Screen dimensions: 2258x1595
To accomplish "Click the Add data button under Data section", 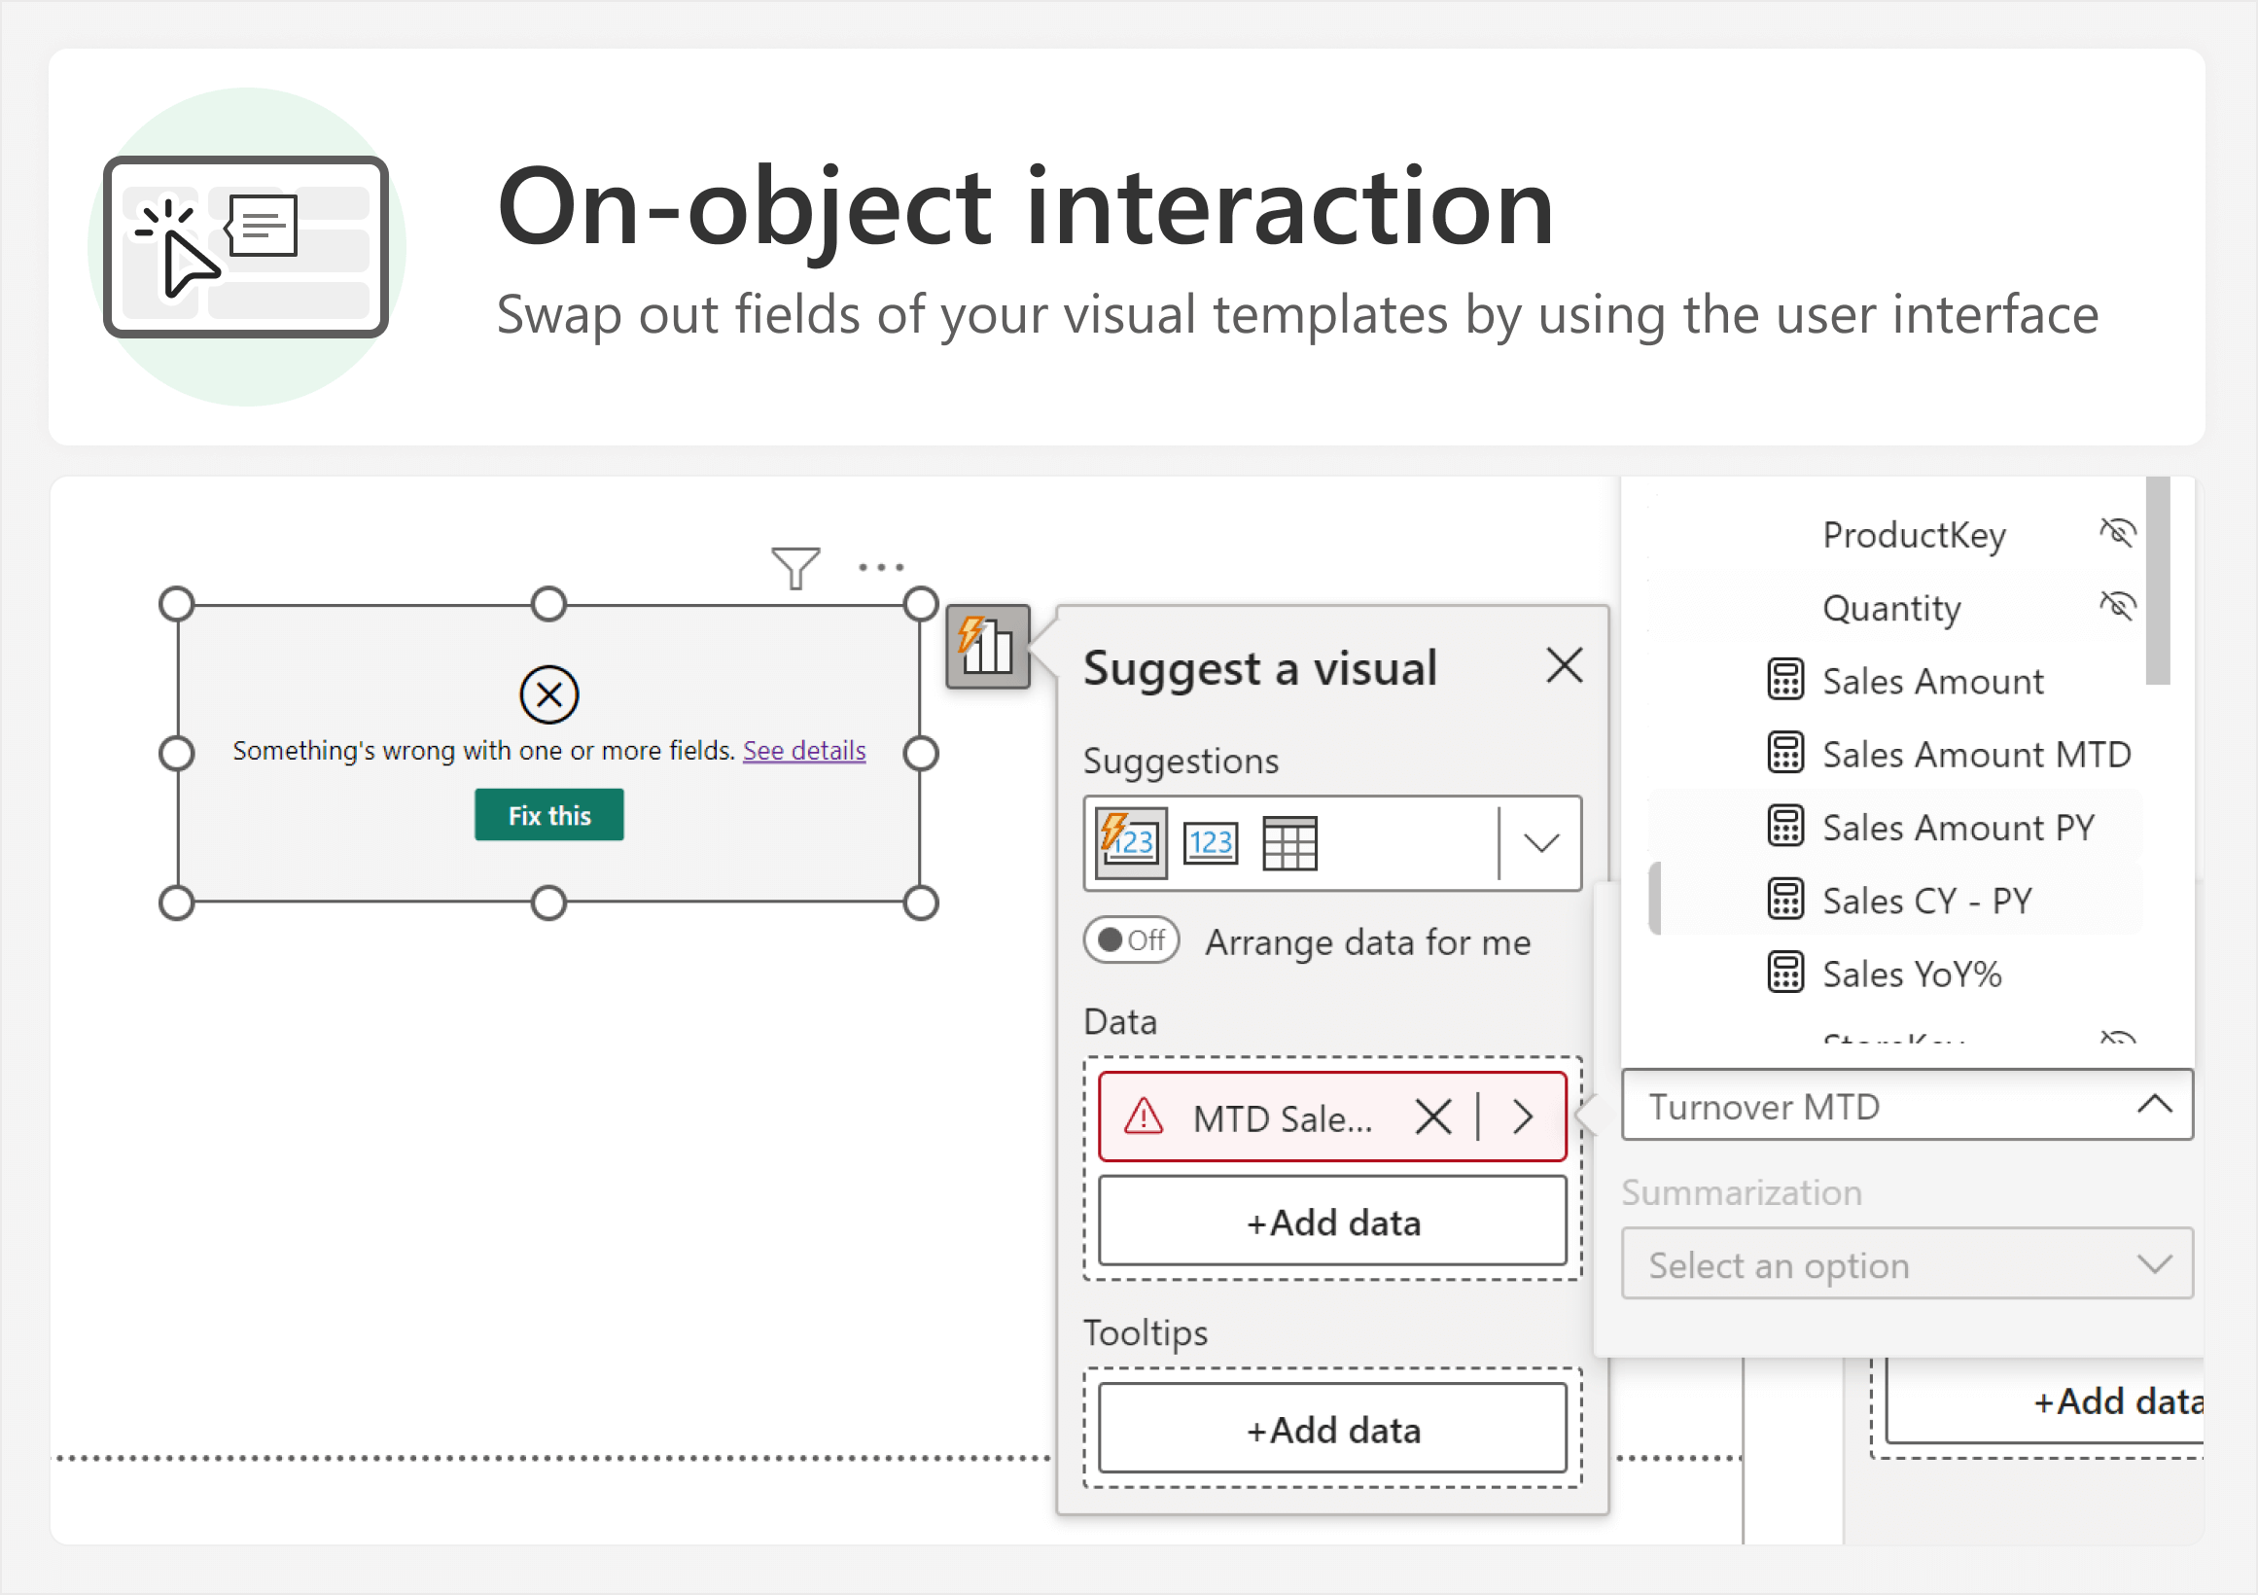I will coord(1329,1223).
